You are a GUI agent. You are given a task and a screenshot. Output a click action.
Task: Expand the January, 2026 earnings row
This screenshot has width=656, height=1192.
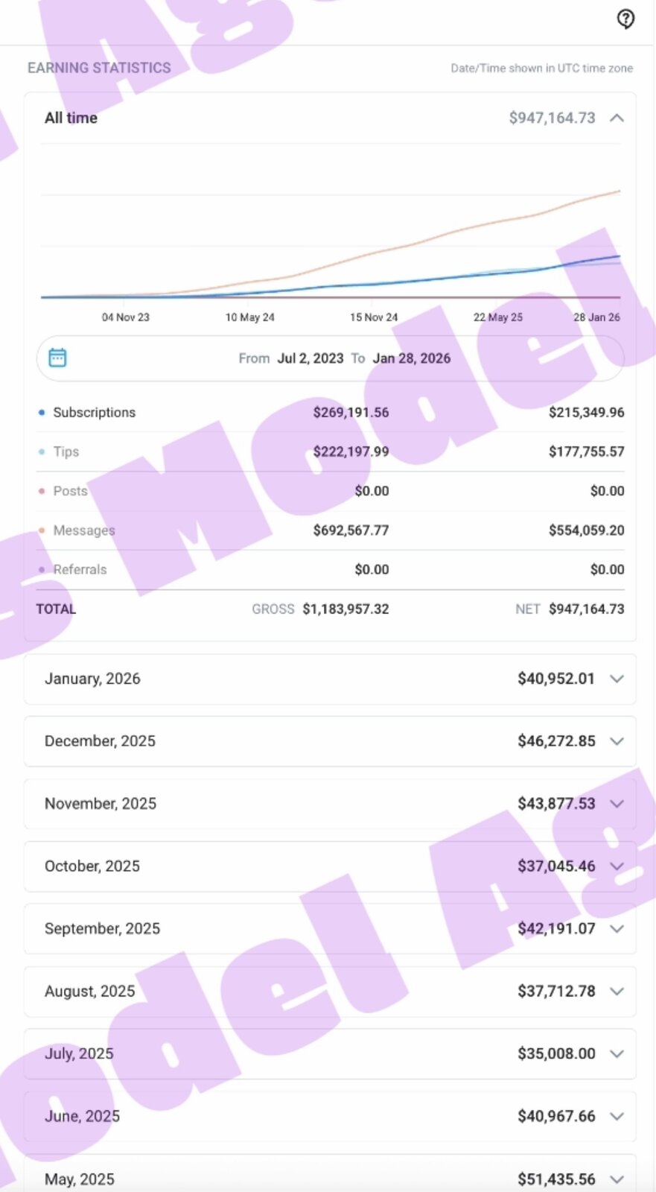[617, 679]
